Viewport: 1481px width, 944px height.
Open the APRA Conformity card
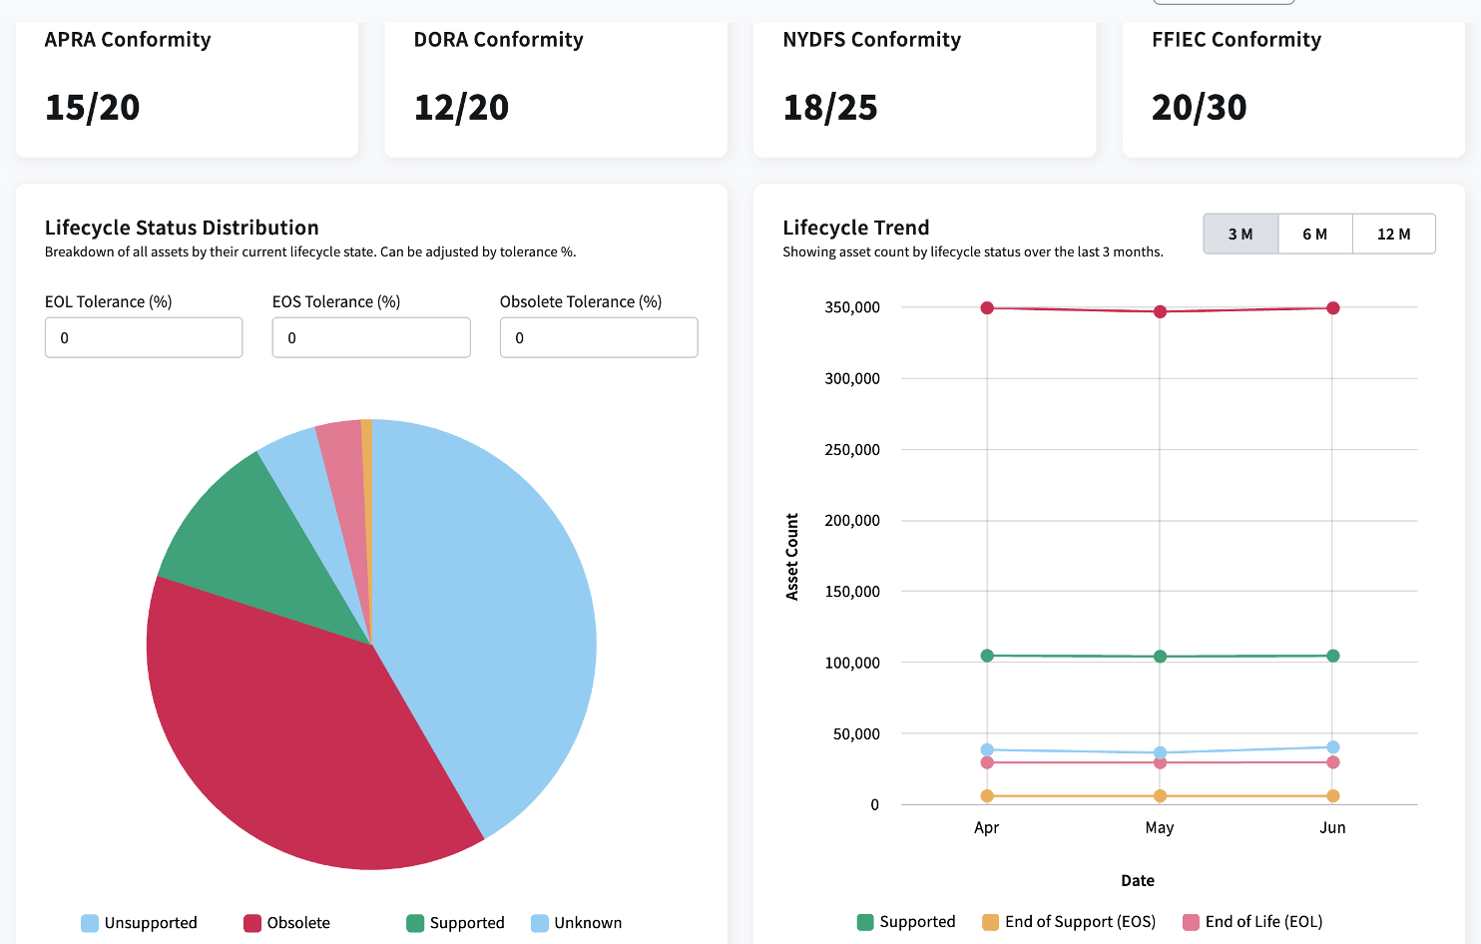point(187,88)
